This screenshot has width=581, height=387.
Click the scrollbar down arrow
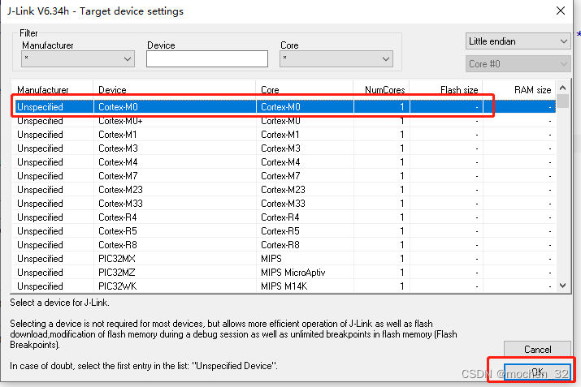click(563, 286)
